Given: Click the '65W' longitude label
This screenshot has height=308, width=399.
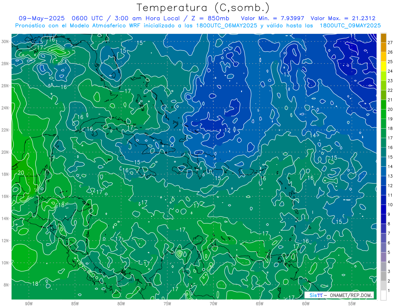Looking at the screenshot, I should click(x=260, y=304).
